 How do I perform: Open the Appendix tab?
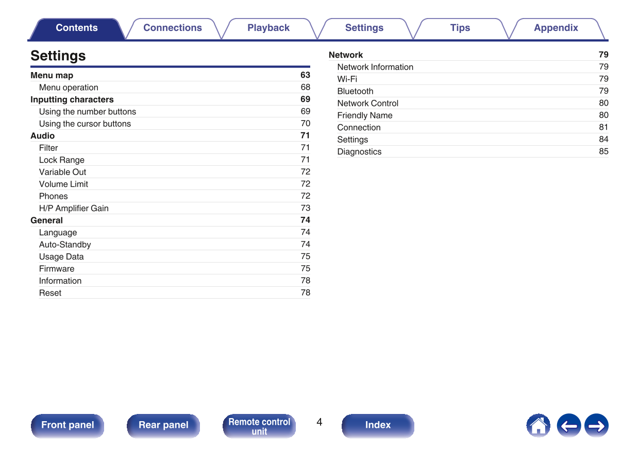[x=556, y=28]
